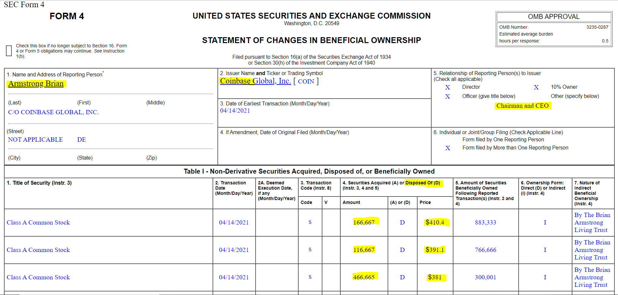Check the no longer subject to Section 16 box

tap(9, 51)
